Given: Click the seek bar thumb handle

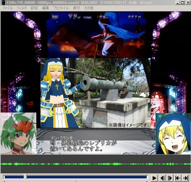Looking at the screenshot, I should pyautogui.click(x=25, y=177).
